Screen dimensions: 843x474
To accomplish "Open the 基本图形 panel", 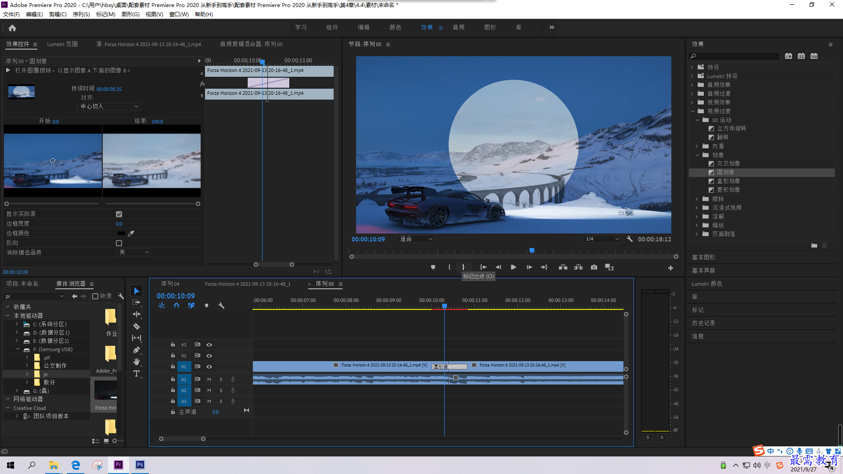I will pos(703,257).
